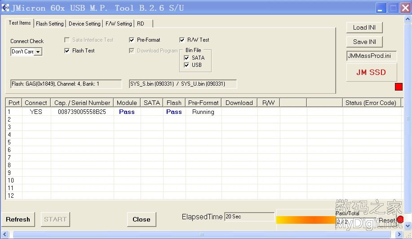Select port row 5 in the table
Viewport: 412px width, 239px height.
coord(204,143)
